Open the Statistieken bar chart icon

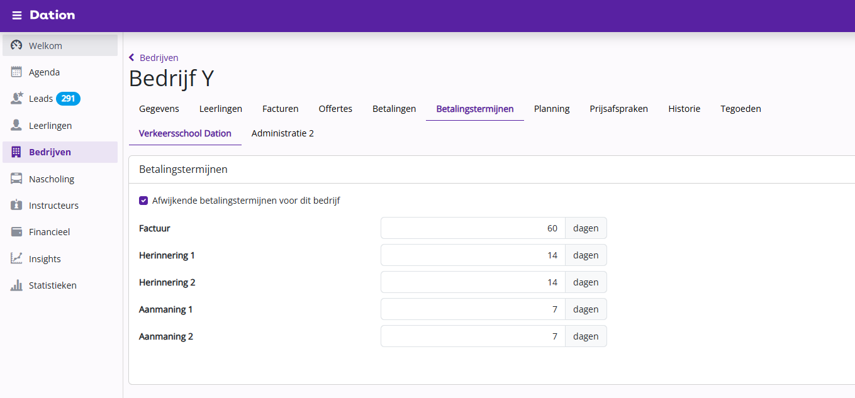pos(17,285)
